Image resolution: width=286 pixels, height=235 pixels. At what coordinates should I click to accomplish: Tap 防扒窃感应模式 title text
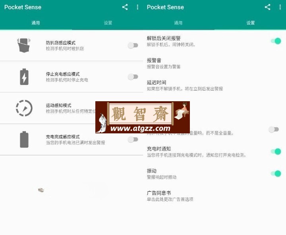(x=61, y=42)
